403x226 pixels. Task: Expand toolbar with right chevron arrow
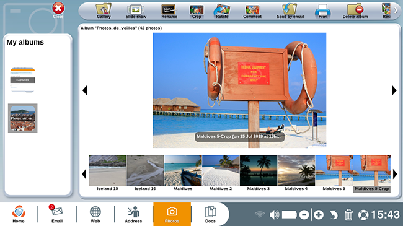click(396, 11)
